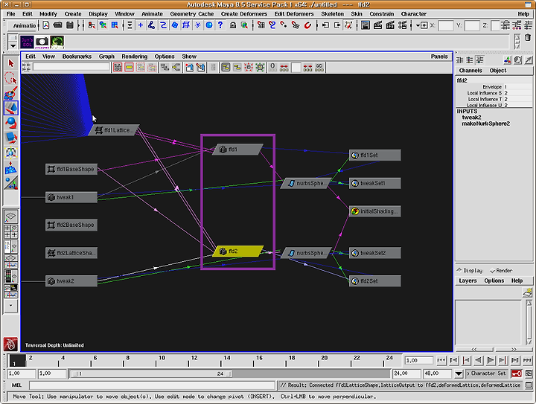The height and width of the screenshot is (404, 536).
Task: Open the Geometry Cache menu
Action: coord(192,14)
